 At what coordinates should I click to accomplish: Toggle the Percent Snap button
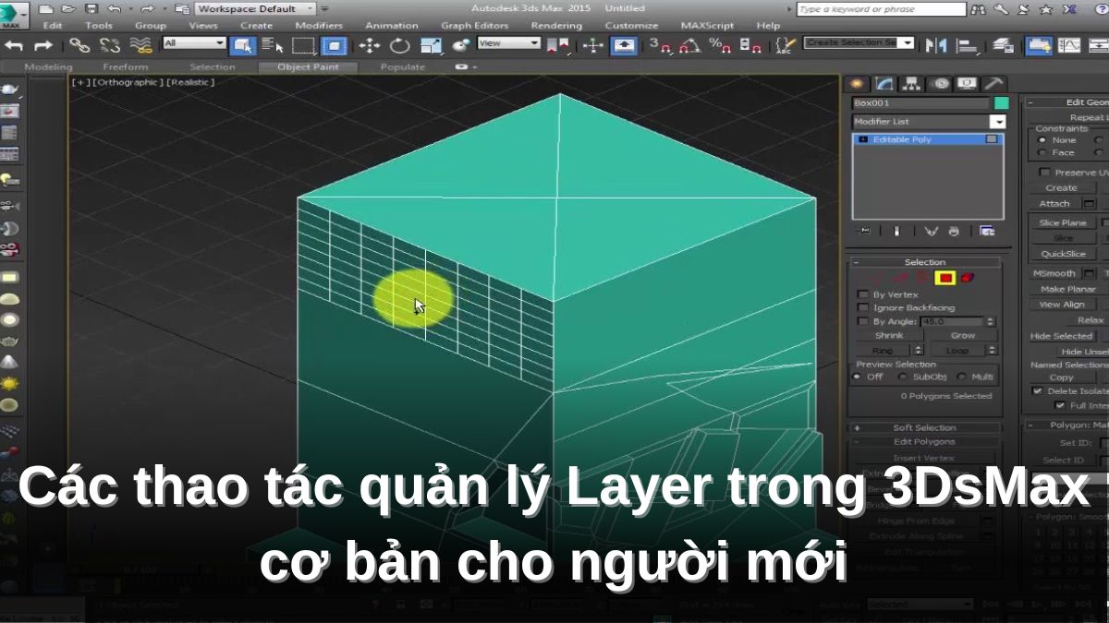[x=719, y=44]
